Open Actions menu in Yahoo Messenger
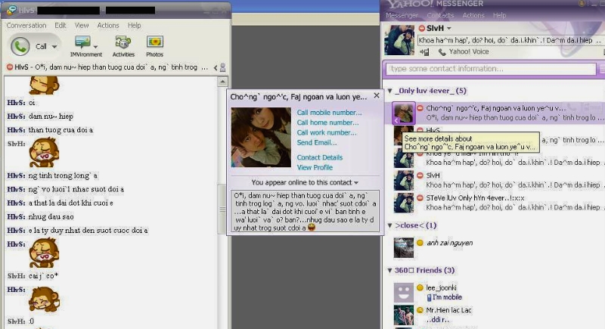Image resolution: width=605 pixels, height=329 pixels. coord(473,15)
